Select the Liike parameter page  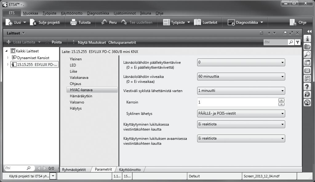(x=74, y=71)
